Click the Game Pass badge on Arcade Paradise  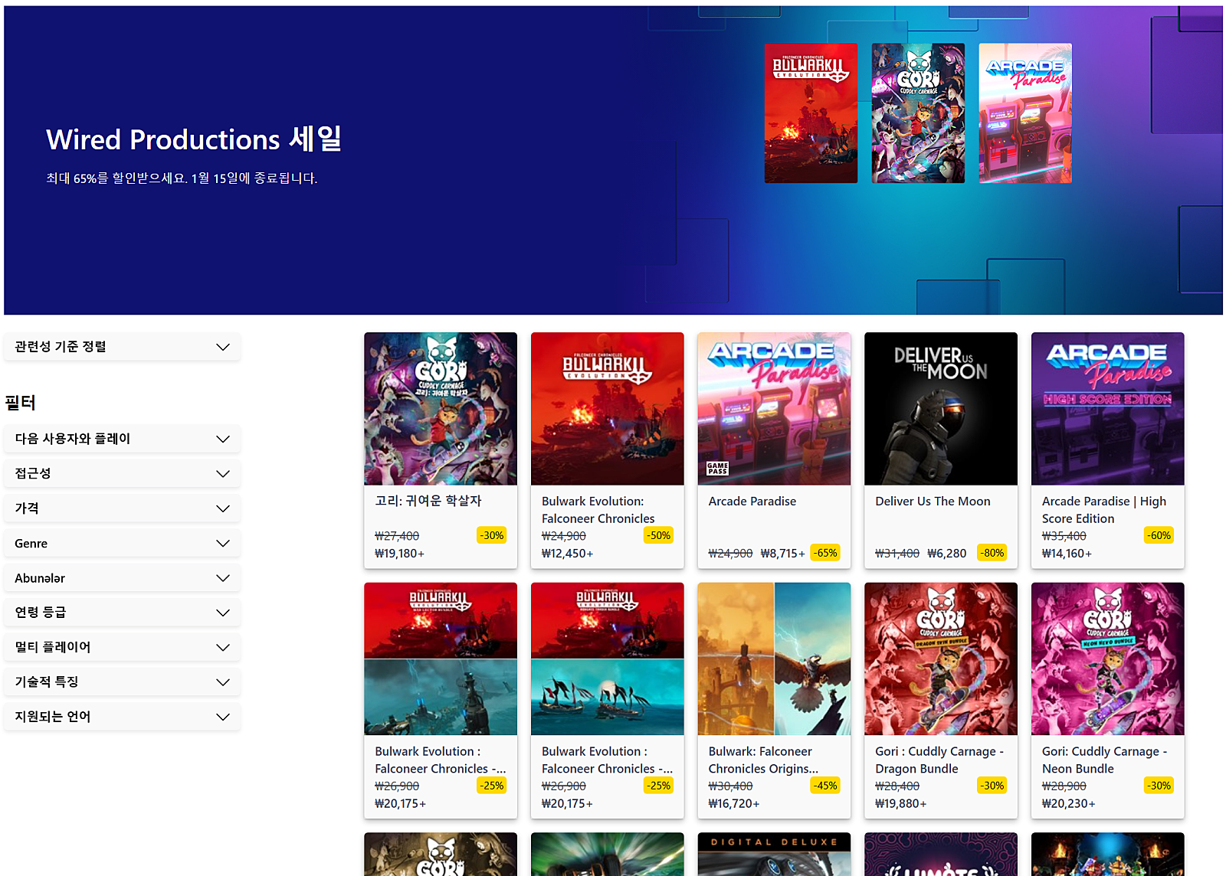click(717, 469)
